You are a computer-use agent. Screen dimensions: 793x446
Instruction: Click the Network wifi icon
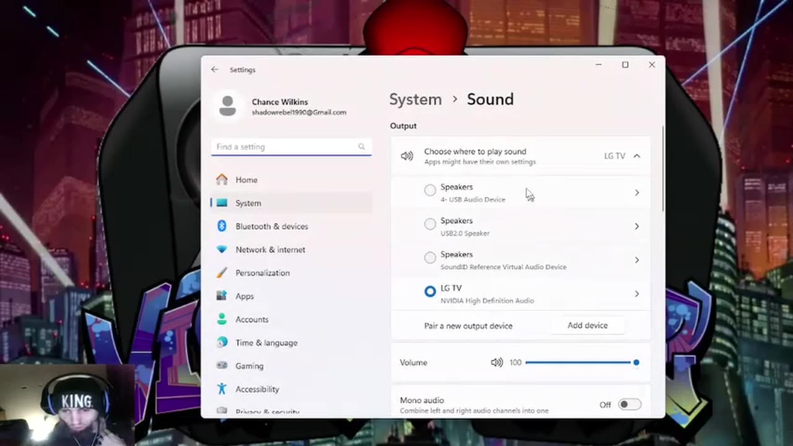coord(222,250)
